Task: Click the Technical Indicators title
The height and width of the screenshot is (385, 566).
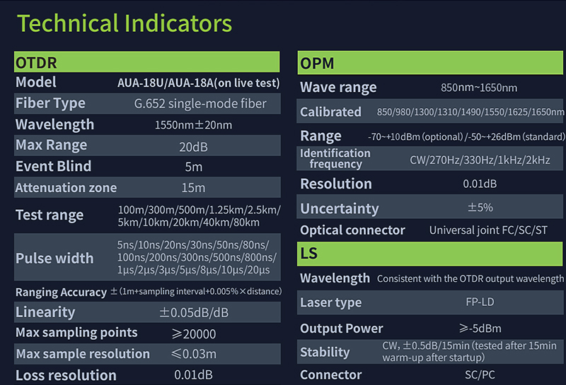Action: (125, 23)
